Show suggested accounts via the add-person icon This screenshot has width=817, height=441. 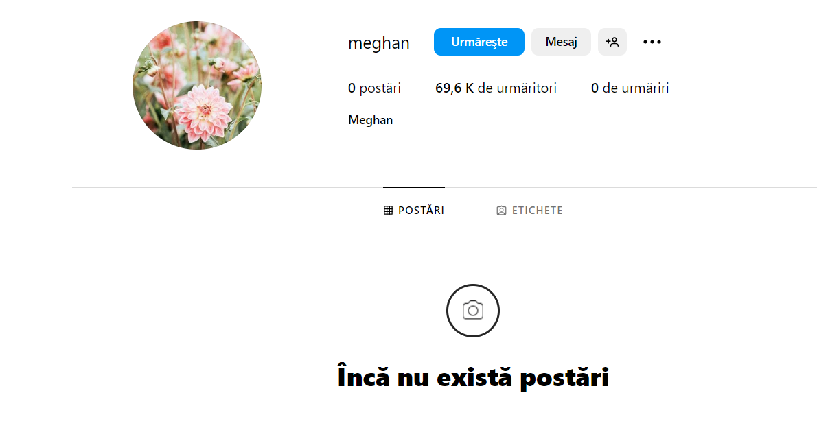612,42
